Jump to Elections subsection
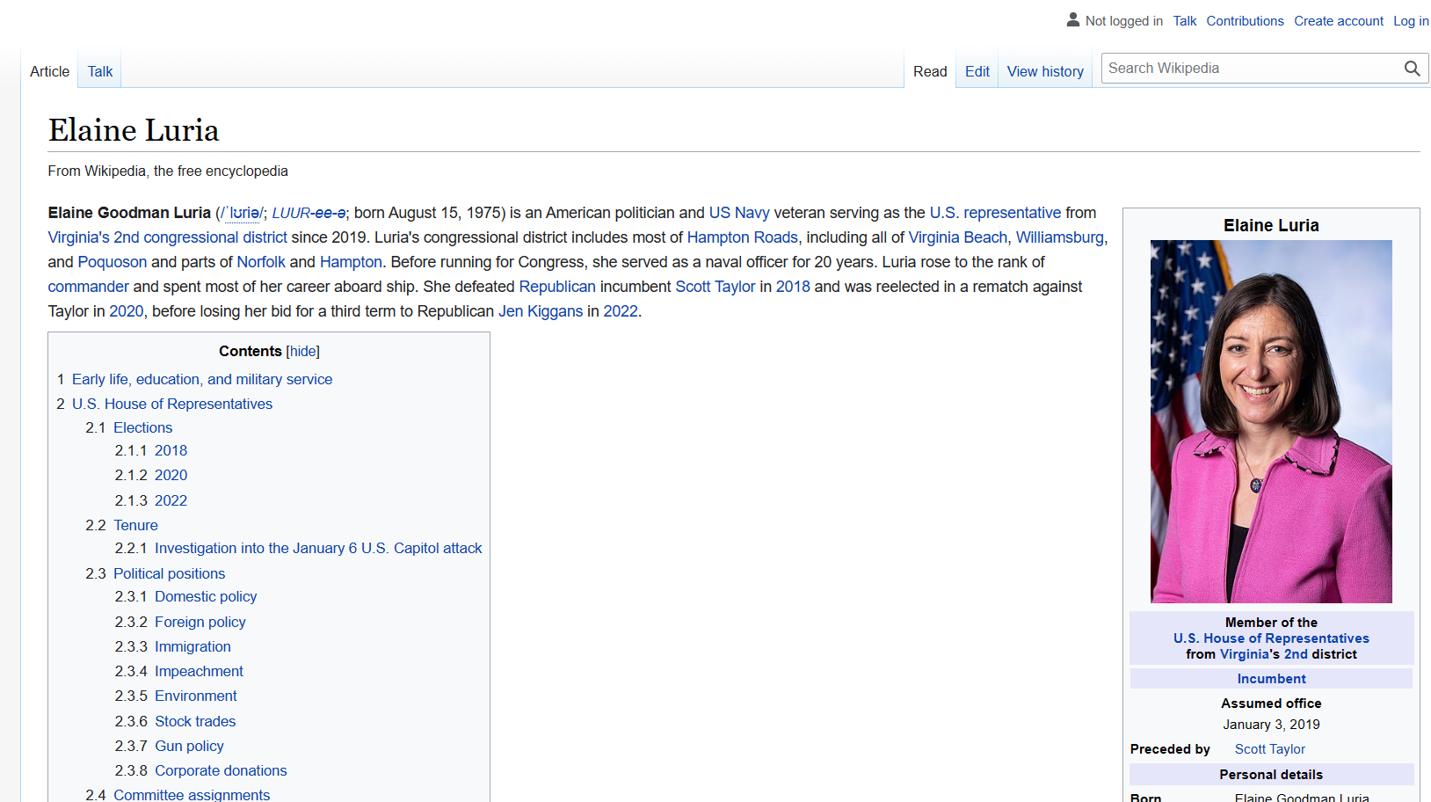The height and width of the screenshot is (802, 1431). (142, 427)
